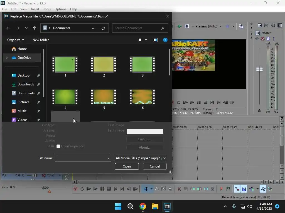Image resolution: width=285 pixels, height=213 pixels.
Task: Click the Lock Event padlock icon
Action: tap(212, 189)
